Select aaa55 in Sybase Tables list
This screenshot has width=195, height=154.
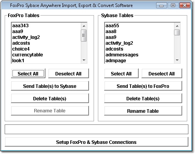(x=139, y=26)
